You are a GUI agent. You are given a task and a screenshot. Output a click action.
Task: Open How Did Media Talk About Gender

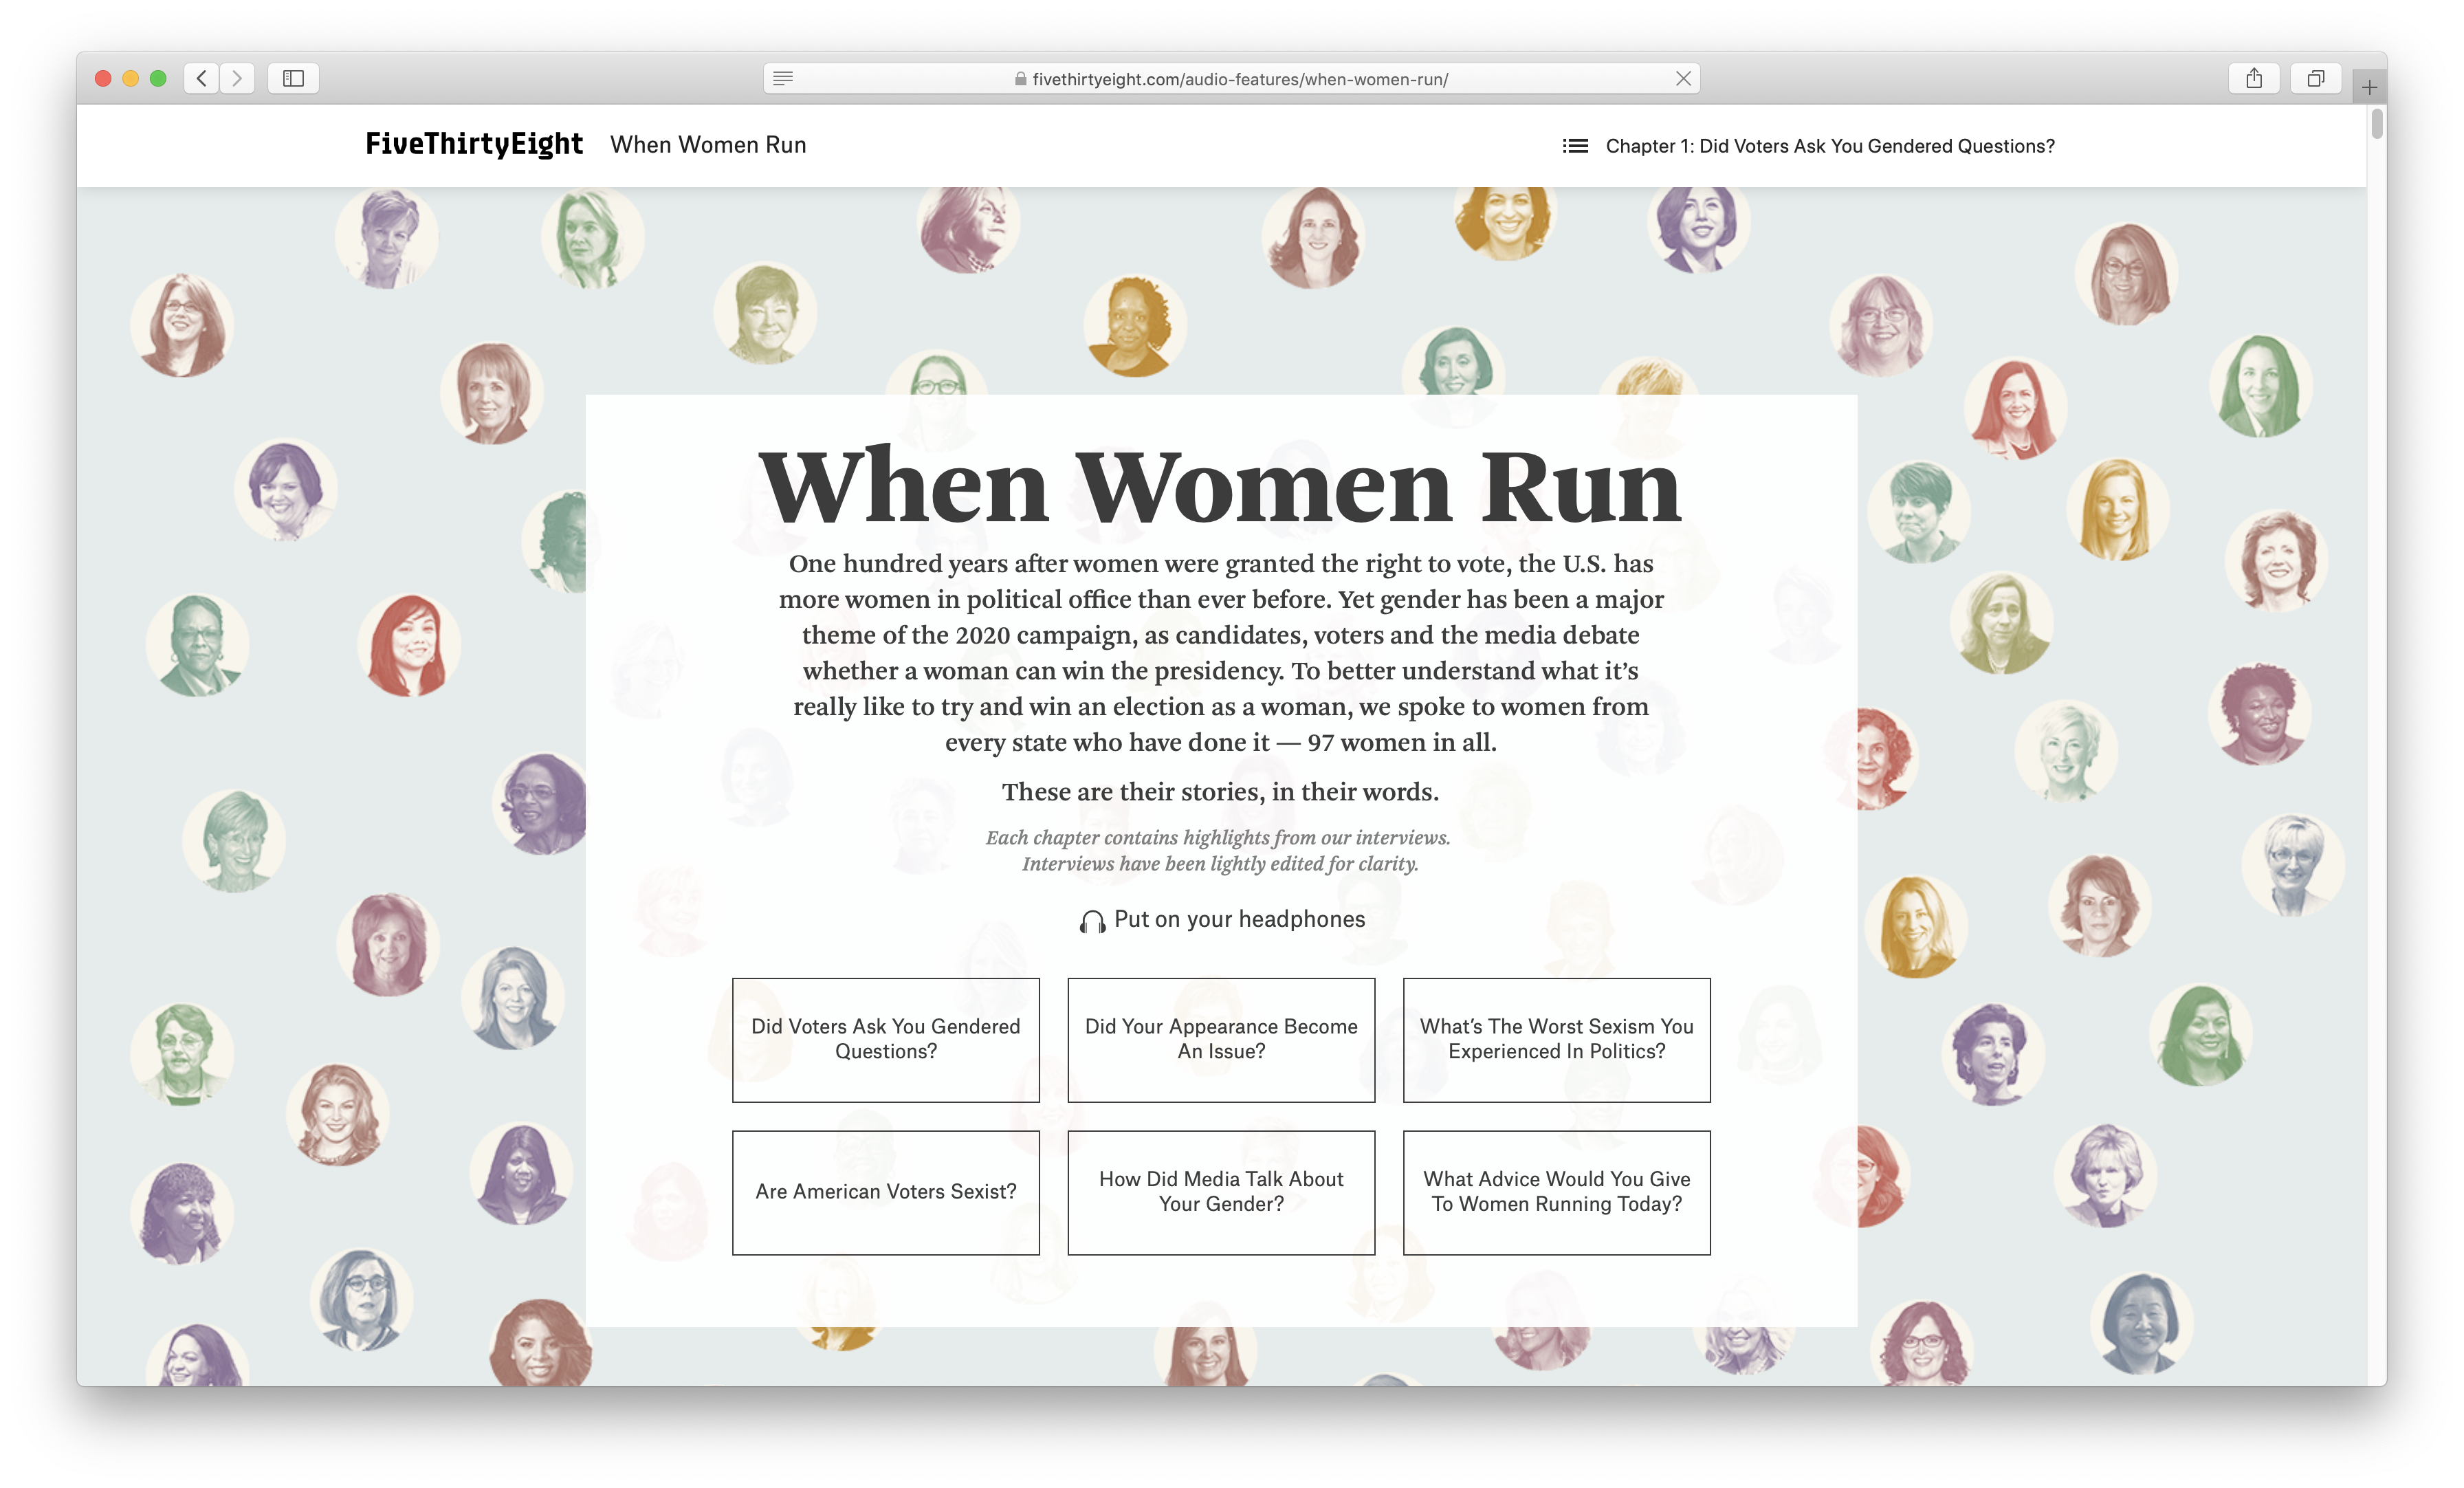[1221, 1193]
